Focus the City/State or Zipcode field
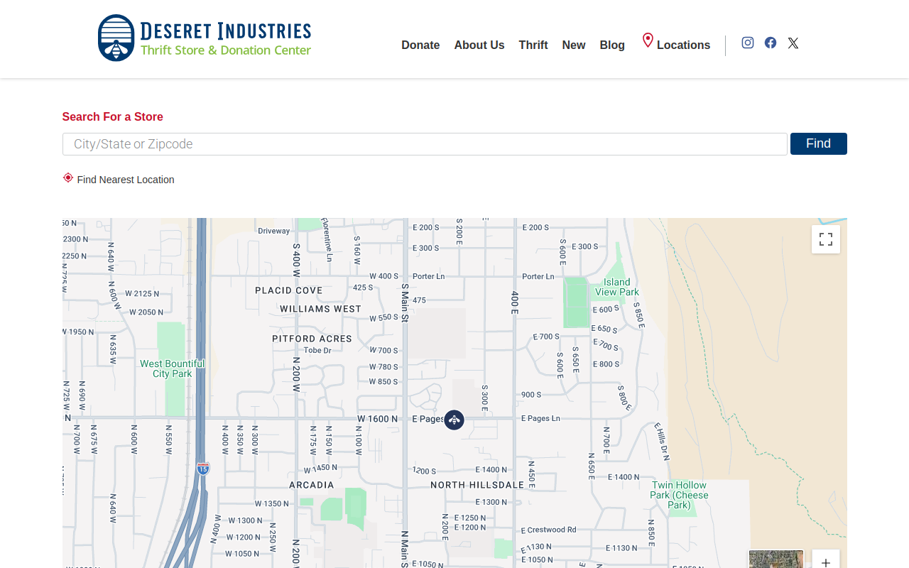 tap(425, 144)
